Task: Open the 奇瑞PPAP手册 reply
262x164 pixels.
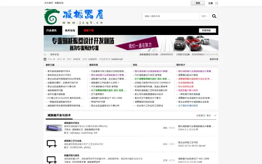Action: coord(98,102)
